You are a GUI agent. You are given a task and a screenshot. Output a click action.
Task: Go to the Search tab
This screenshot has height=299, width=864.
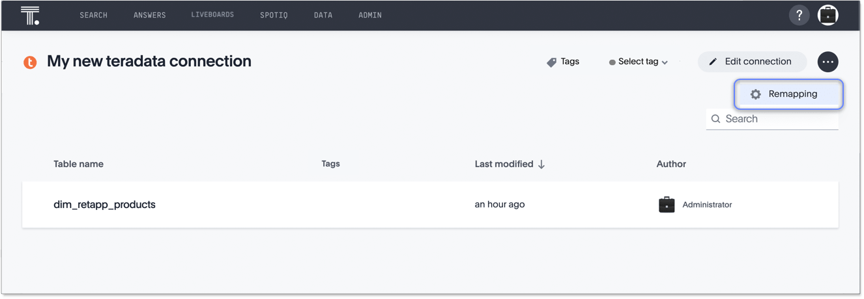(93, 15)
